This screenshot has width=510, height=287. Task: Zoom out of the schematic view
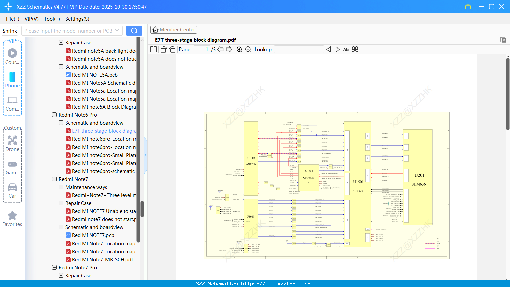248,49
